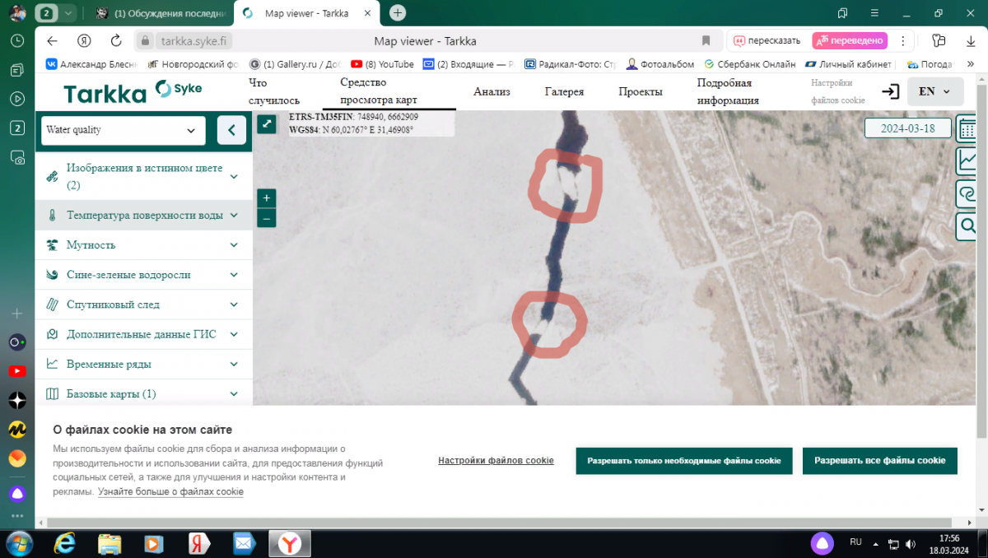Reload the page with the refresh icon
This screenshot has width=988, height=558.
click(116, 41)
